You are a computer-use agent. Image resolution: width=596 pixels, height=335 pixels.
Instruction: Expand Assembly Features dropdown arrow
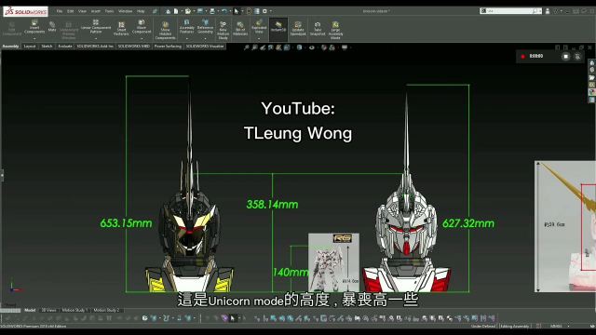click(186, 38)
